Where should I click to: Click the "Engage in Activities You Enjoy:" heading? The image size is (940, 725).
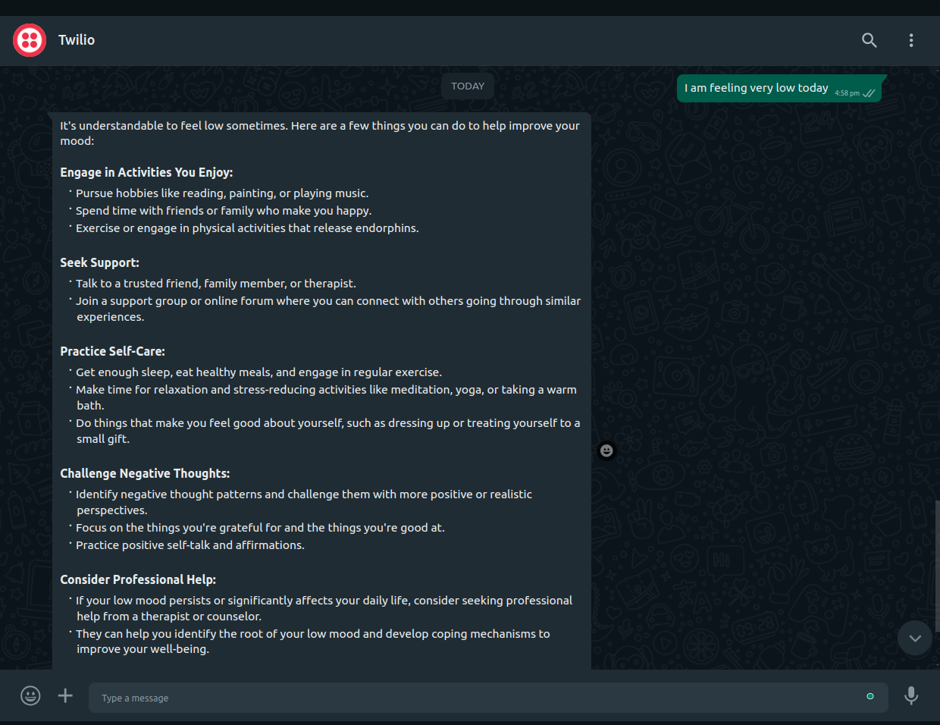[x=146, y=172]
